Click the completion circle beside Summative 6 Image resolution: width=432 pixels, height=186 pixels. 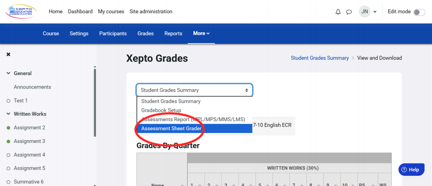[9, 182]
